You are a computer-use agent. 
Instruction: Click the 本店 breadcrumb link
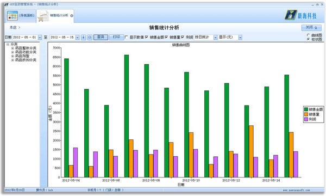(x=13, y=27)
